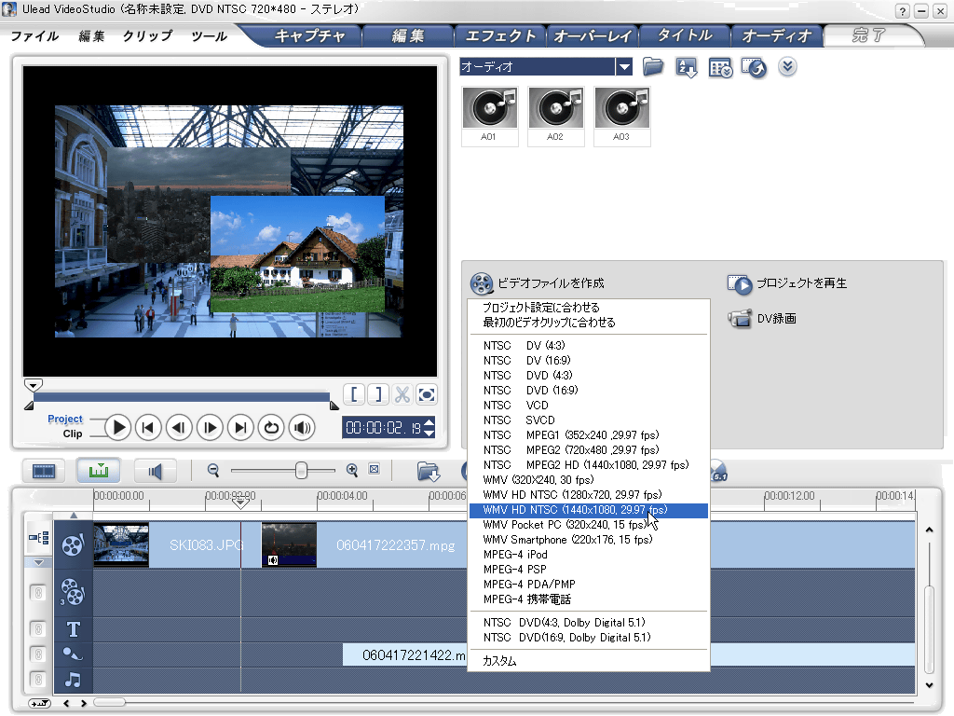Select audio clip A03 thumbnail

pyautogui.click(x=621, y=116)
